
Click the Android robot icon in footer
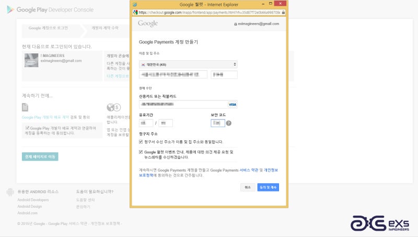(x=10, y=192)
